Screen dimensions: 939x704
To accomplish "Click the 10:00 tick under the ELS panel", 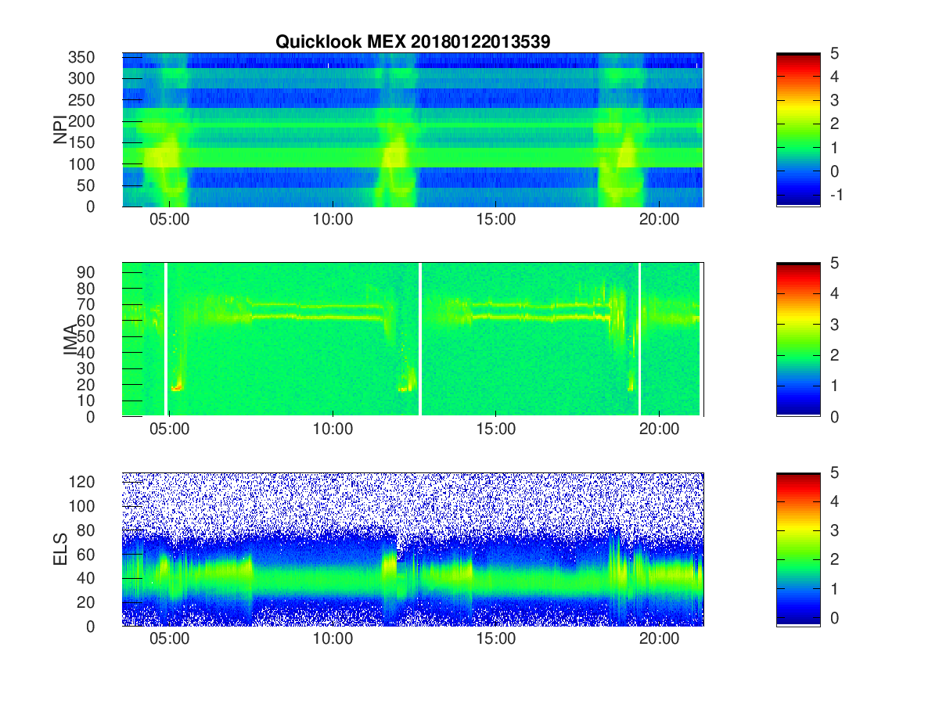I will pos(333,639).
